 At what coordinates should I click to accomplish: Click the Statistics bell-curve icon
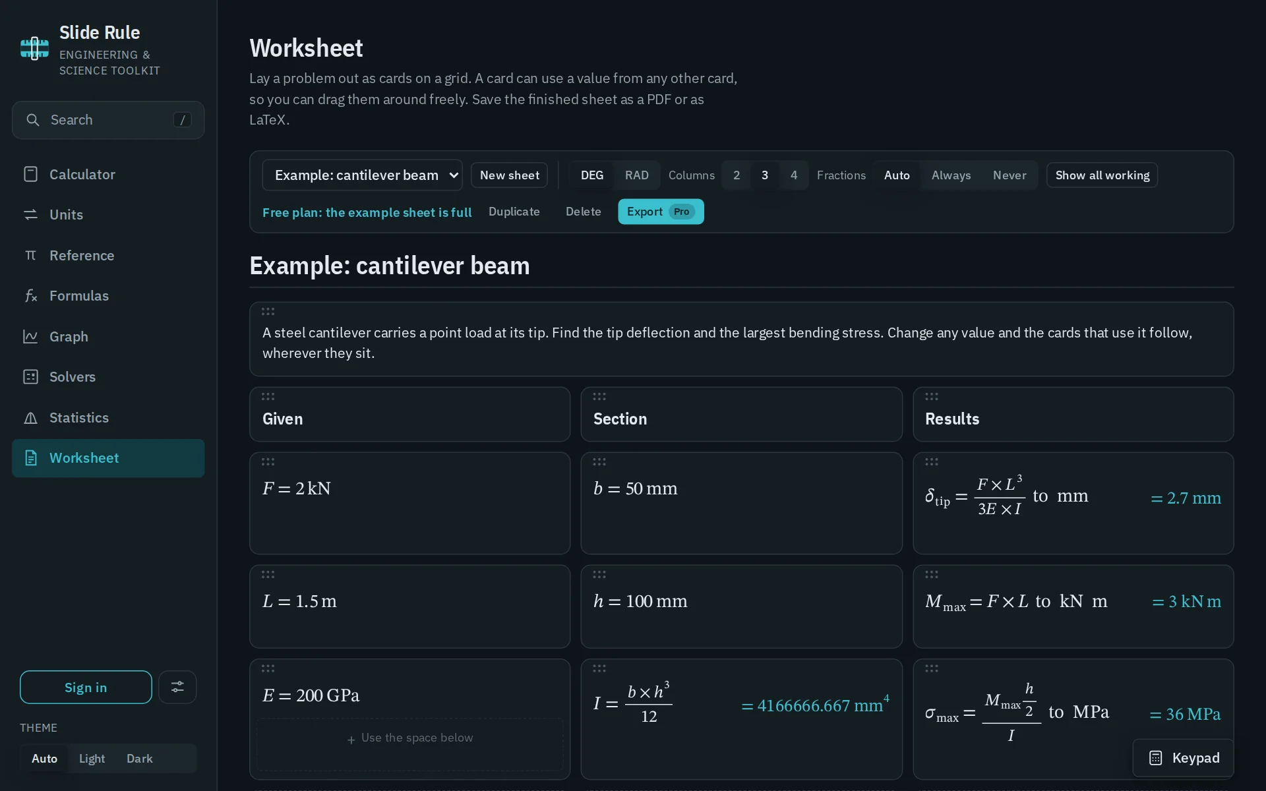coord(30,417)
